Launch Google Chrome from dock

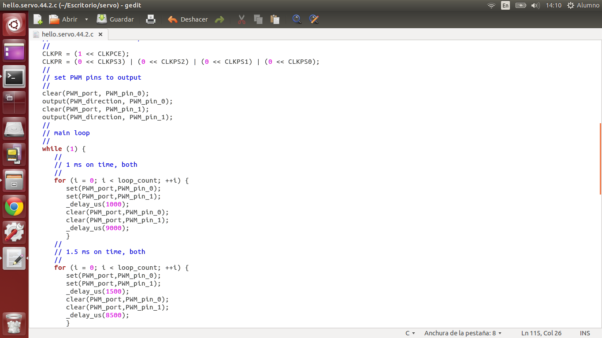[15, 207]
